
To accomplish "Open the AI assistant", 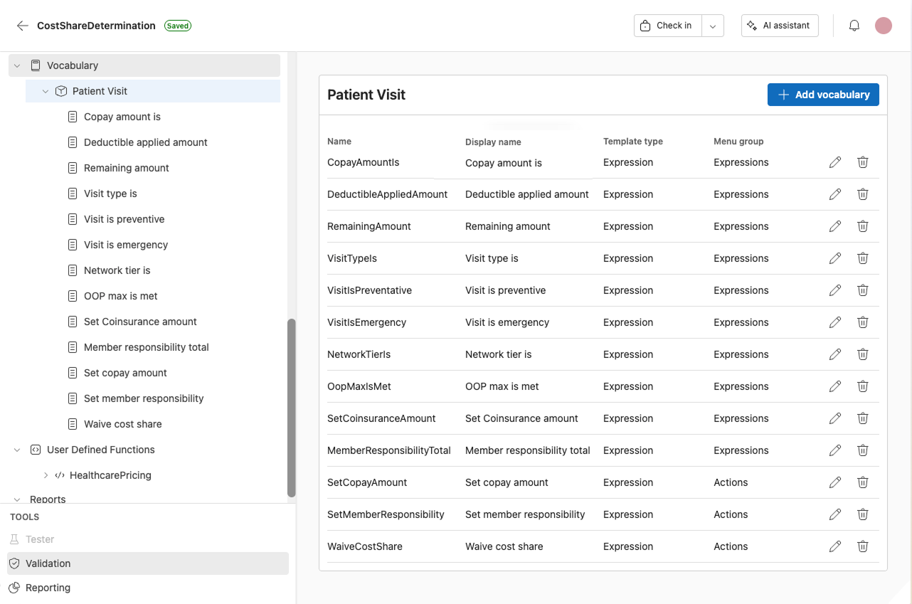I will coord(780,26).
